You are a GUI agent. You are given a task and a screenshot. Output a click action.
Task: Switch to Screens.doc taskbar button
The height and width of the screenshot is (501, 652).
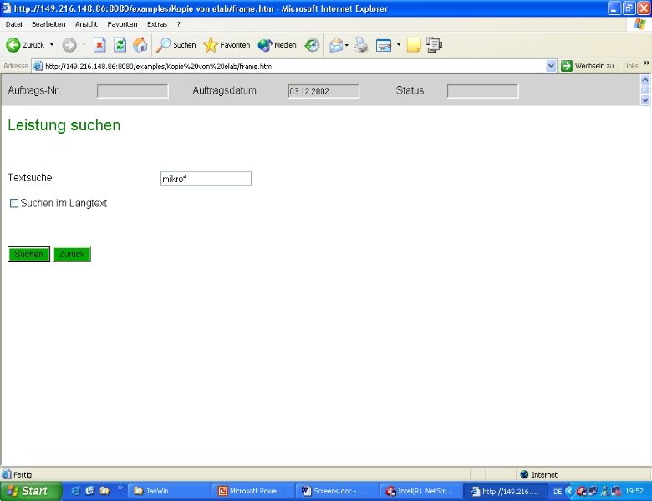(x=337, y=491)
